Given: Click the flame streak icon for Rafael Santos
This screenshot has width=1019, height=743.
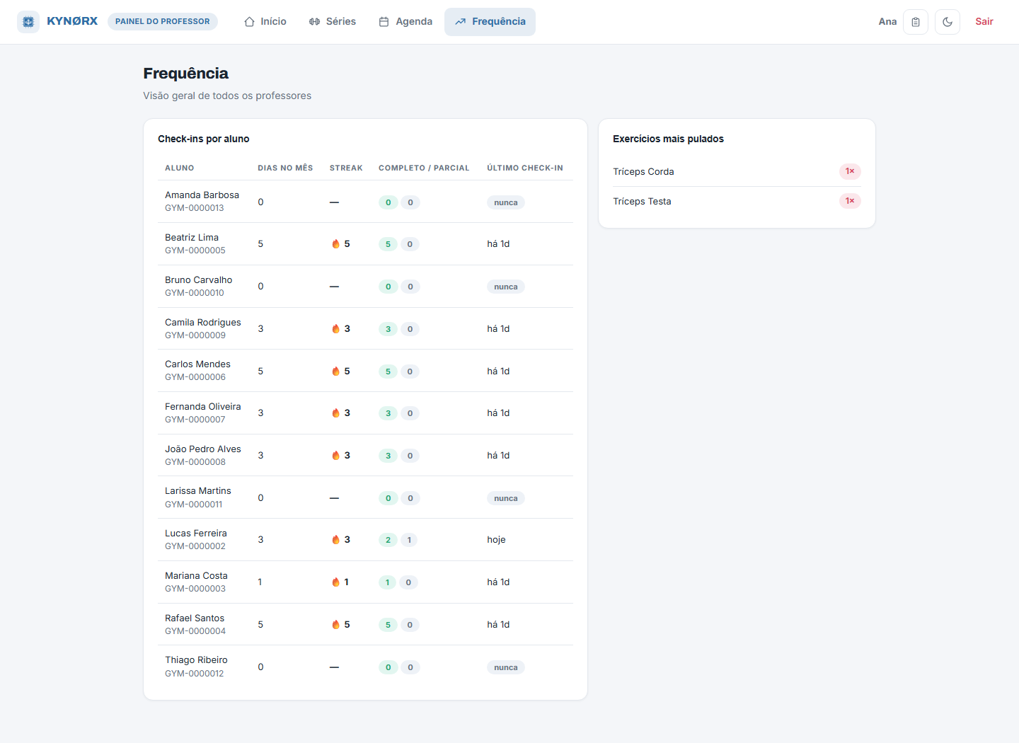Looking at the screenshot, I should coord(336,625).
